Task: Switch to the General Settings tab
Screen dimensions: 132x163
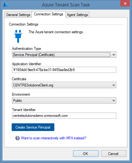Action: click(18, 15)
